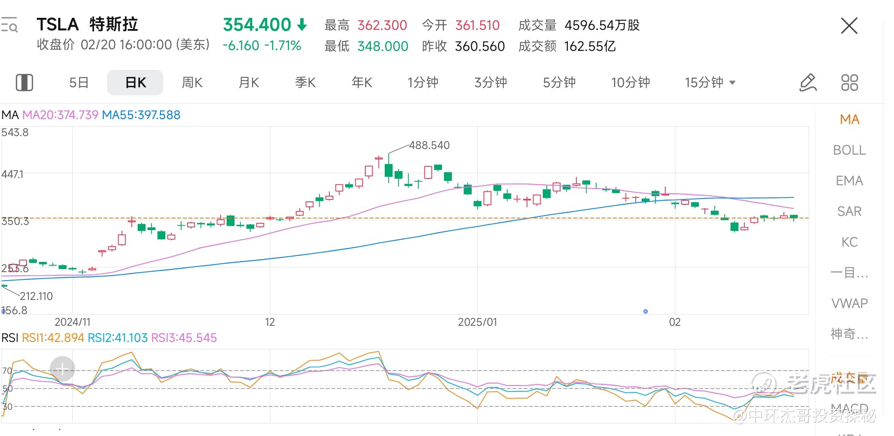Open the drawing pencil tool
This screenshot has height=436, width=894.
point(808,83)
